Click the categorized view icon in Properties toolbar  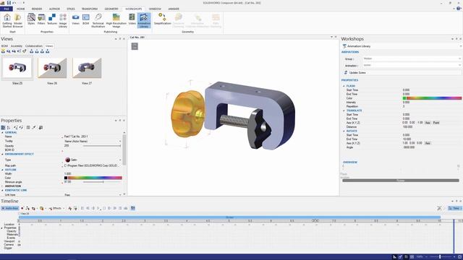[x=3, y=127]
